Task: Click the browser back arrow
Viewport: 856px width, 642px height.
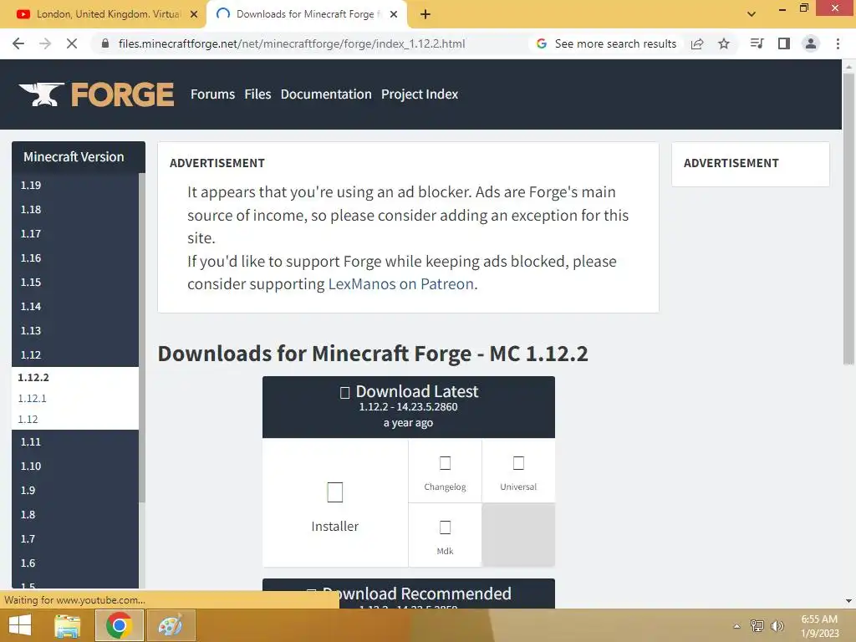Action: click(x=18, y=43)
